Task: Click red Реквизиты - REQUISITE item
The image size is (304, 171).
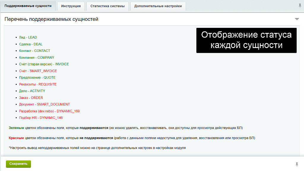Action: (x=38, y=84)
